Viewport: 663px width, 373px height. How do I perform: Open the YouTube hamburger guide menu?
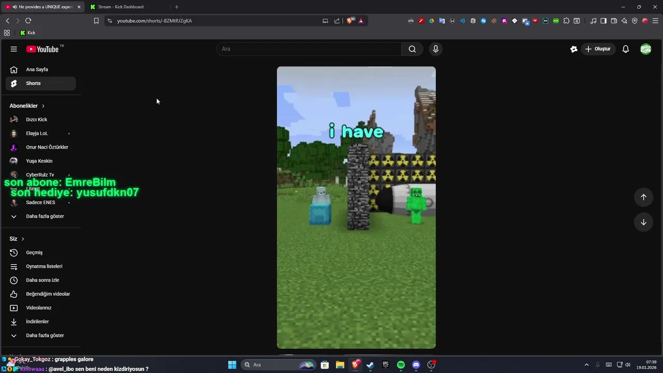coord(14,49)
